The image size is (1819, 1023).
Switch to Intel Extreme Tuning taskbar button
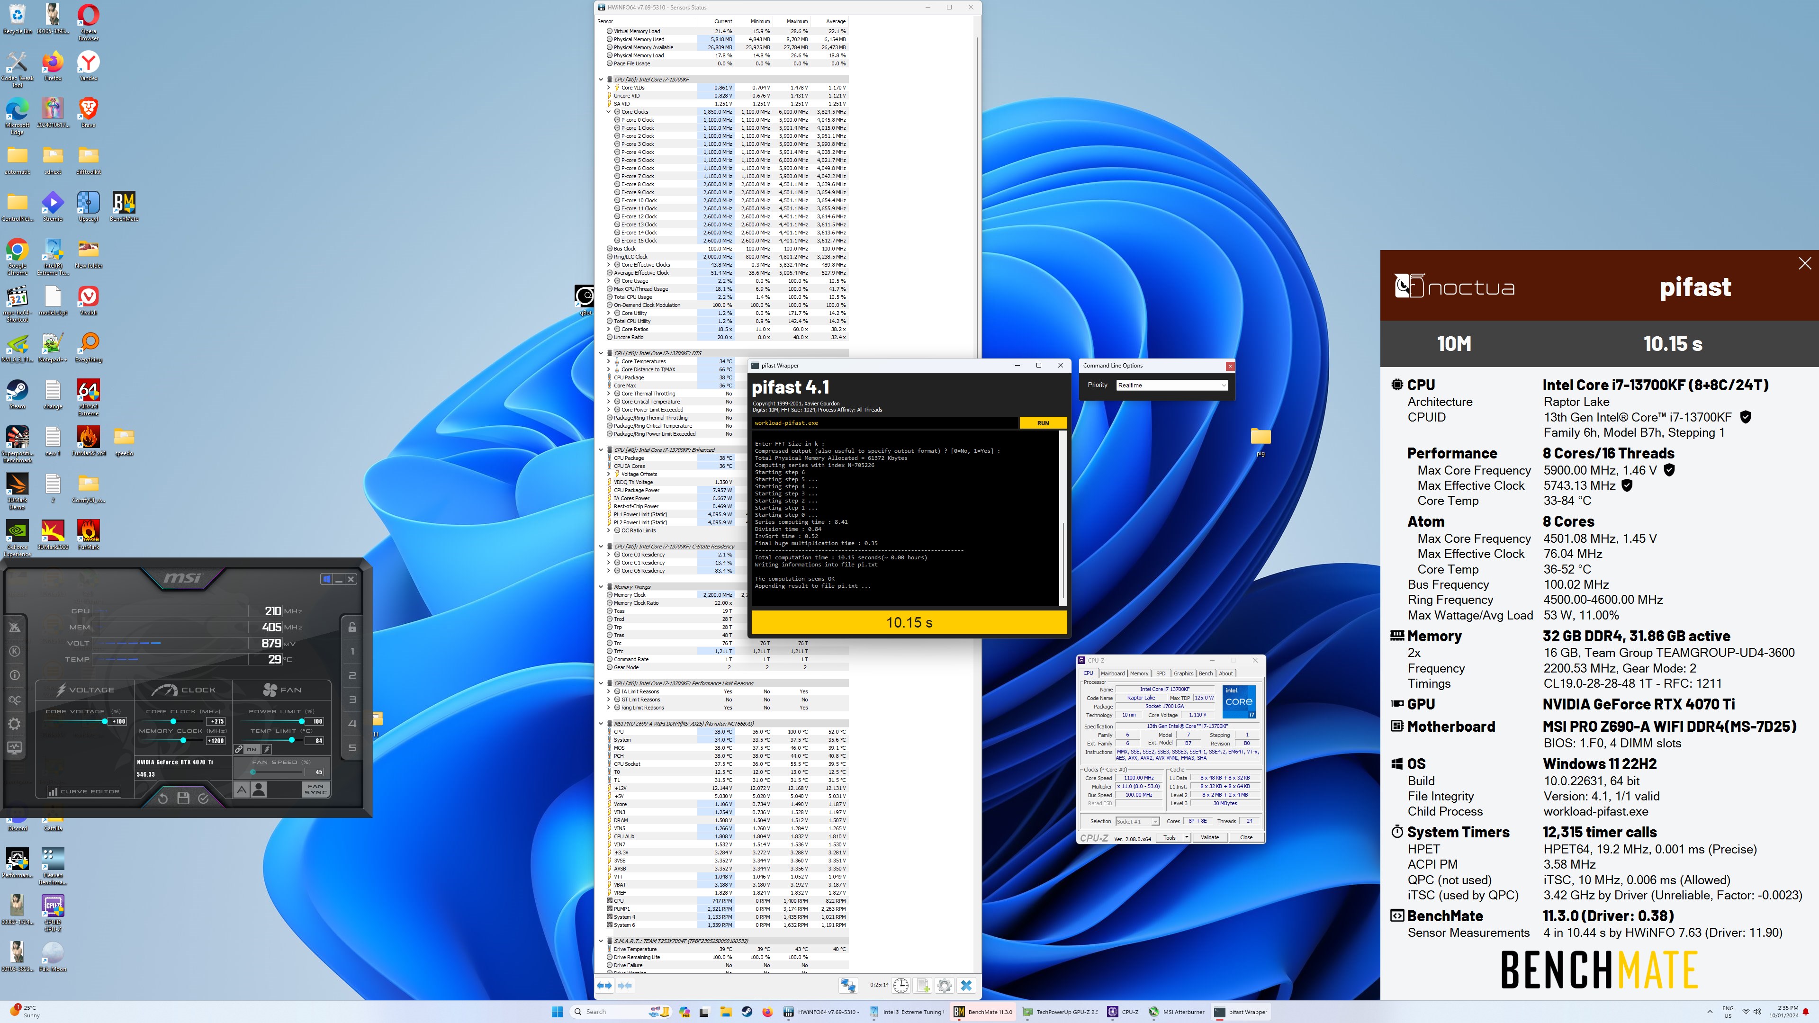click(906, 1012)
